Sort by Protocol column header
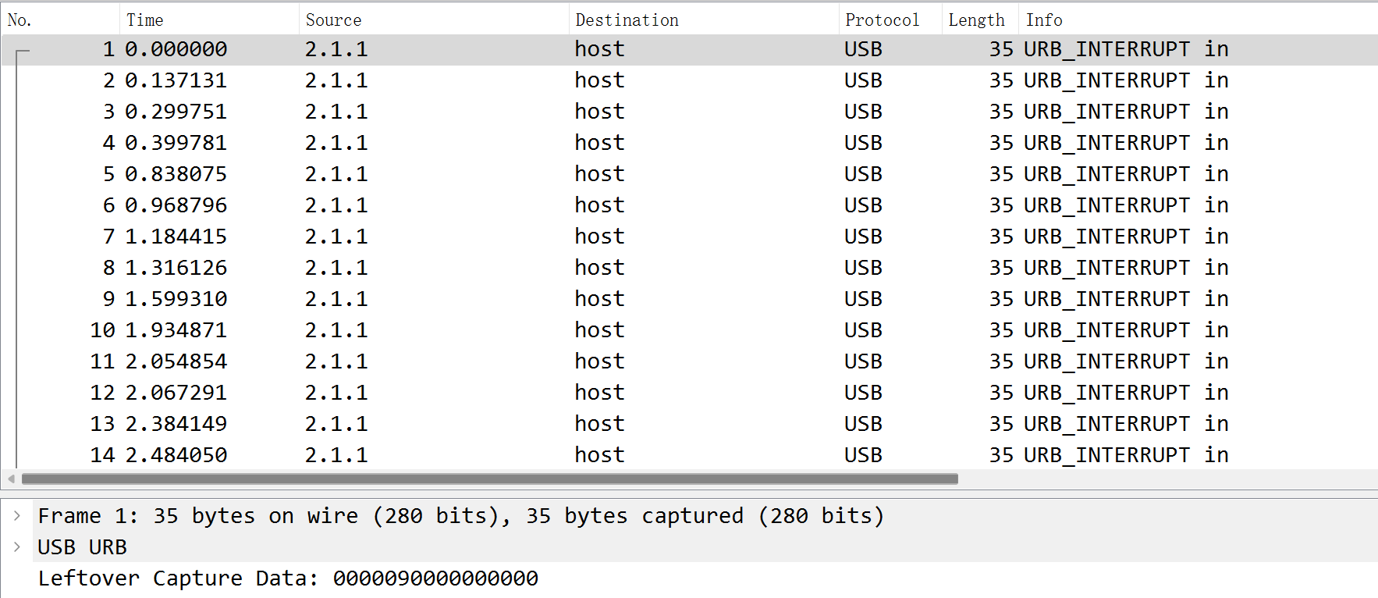1378x598 pixels. pos(890,20)
